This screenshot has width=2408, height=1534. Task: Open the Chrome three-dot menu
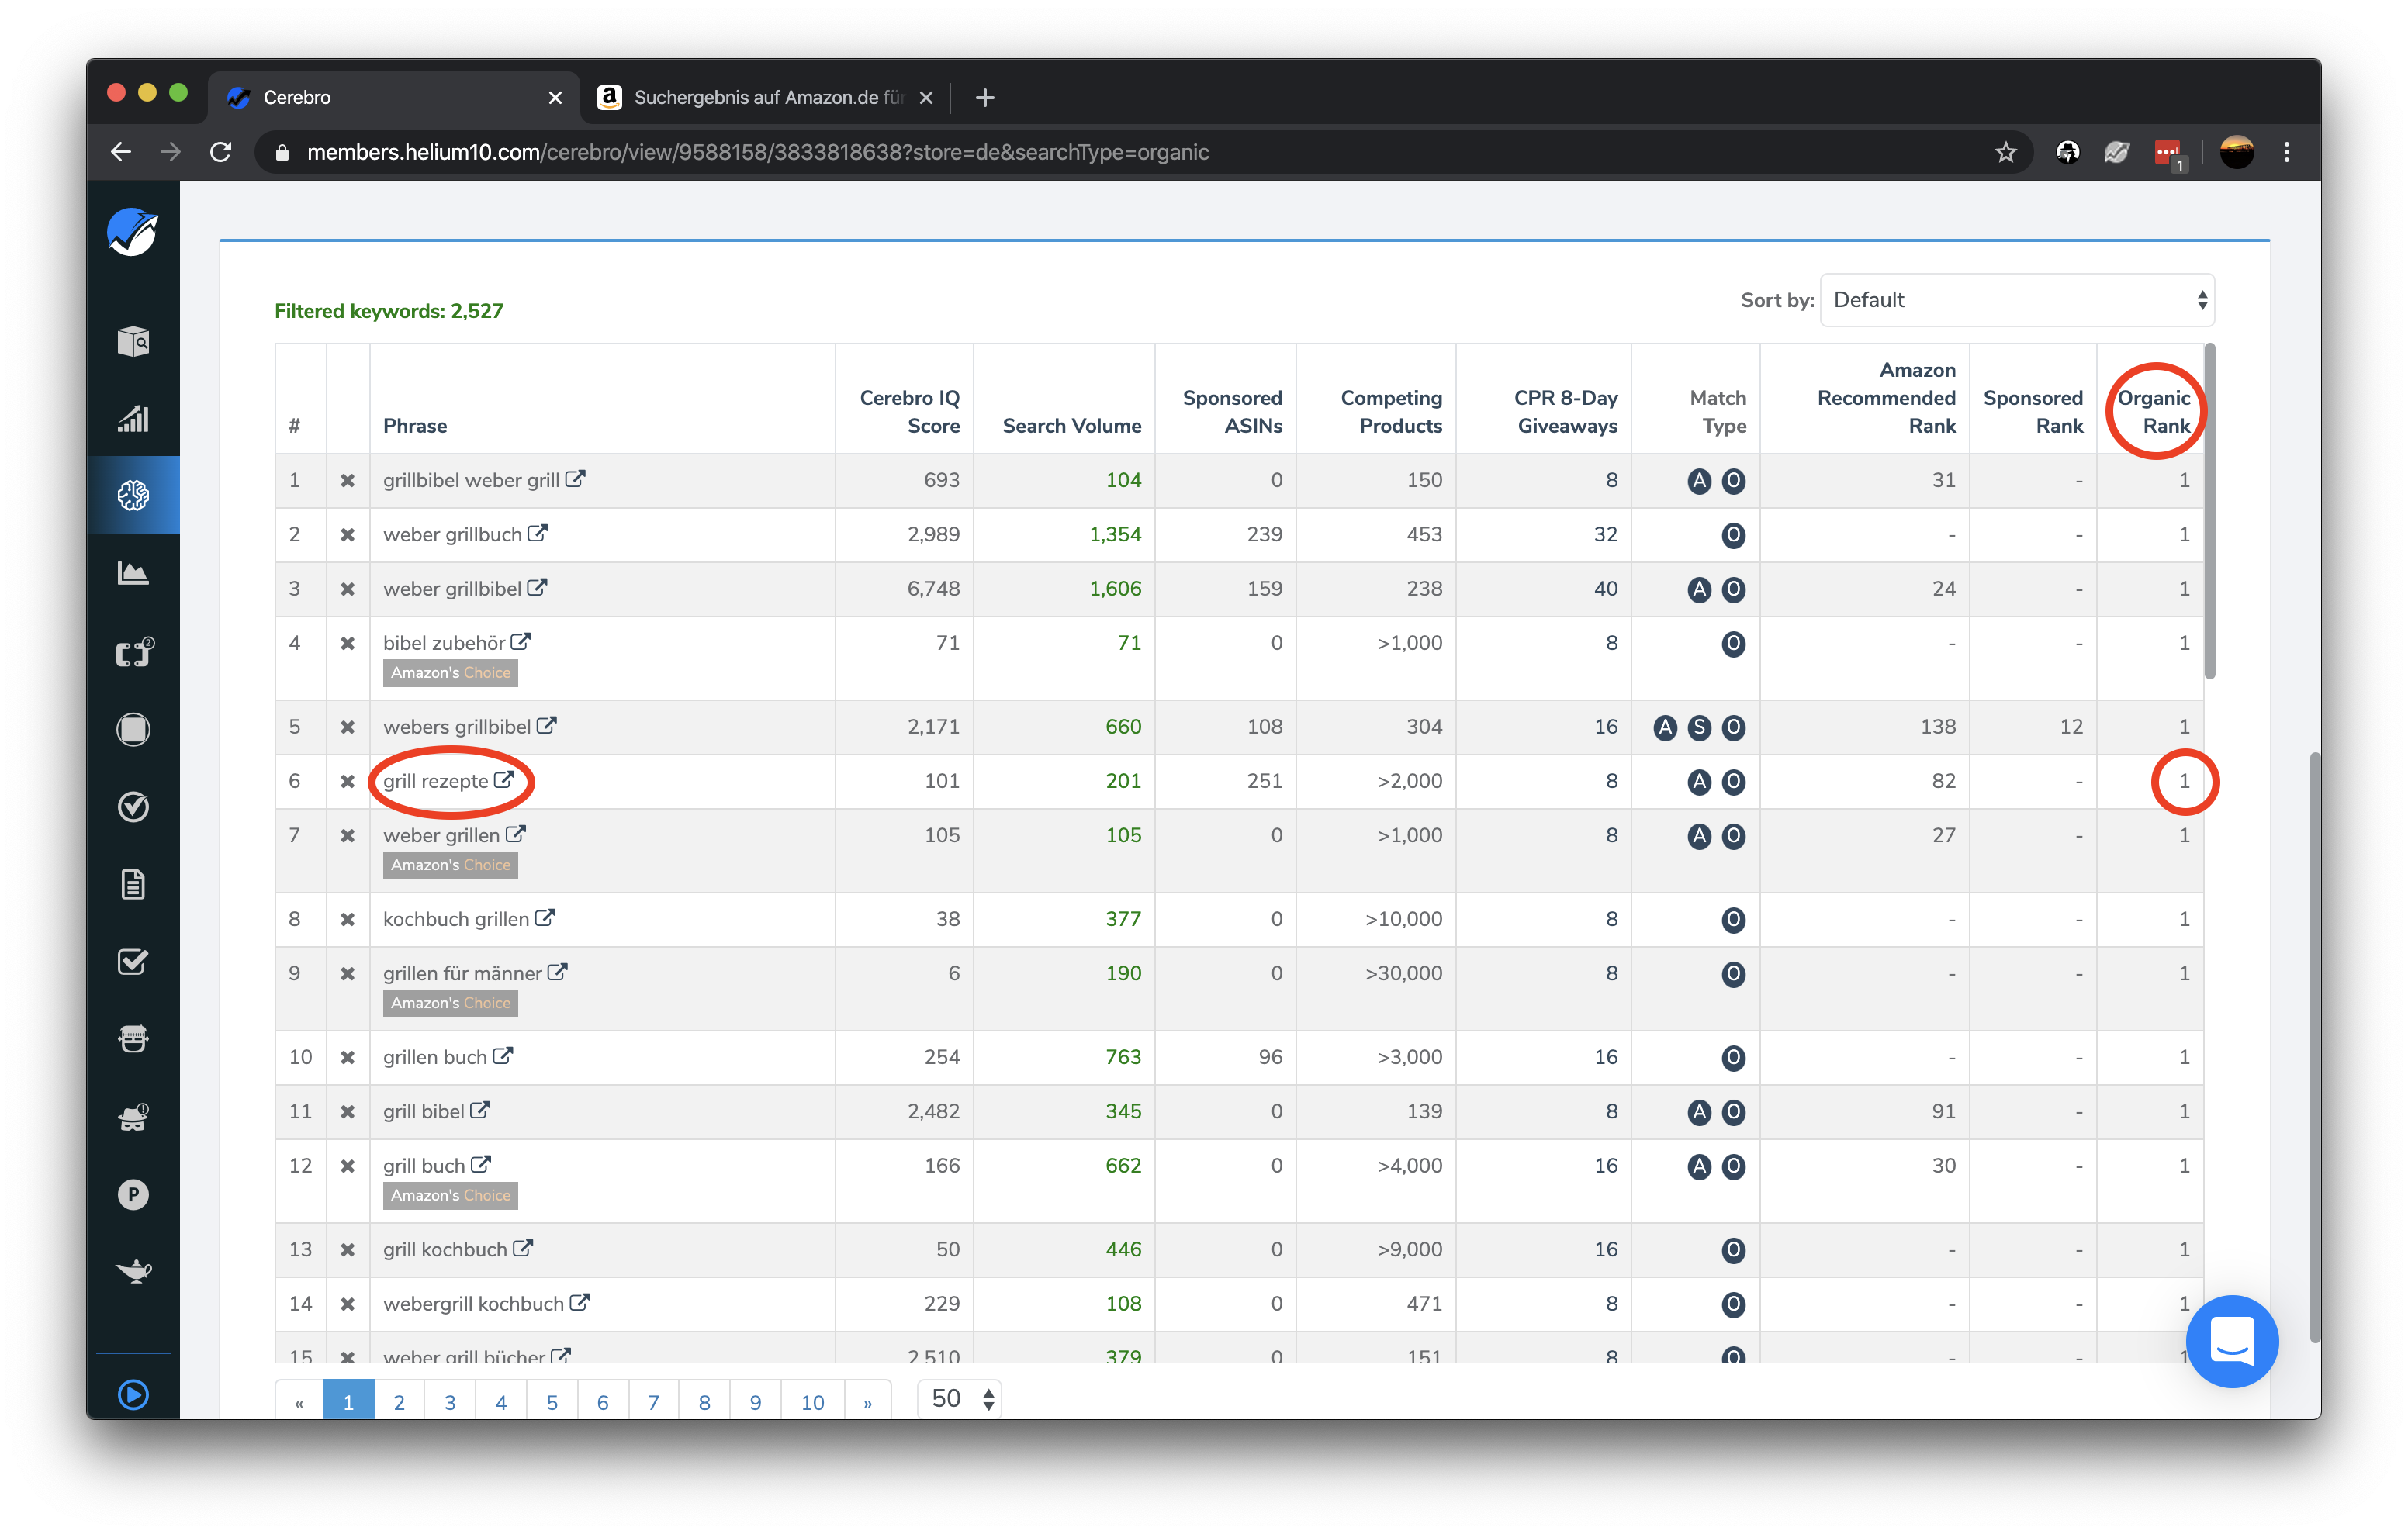pyautogui.click(x=2286, y=152)
